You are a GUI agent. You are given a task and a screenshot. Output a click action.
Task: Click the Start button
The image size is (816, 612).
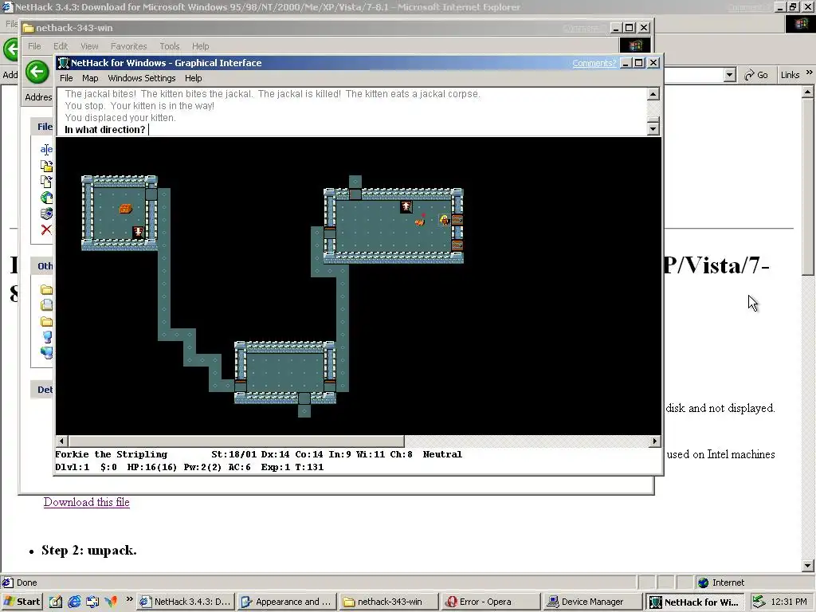coord(22,602)
